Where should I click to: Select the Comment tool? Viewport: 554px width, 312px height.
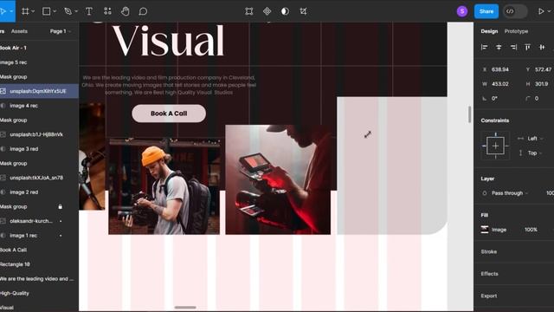tap(143, 11)
